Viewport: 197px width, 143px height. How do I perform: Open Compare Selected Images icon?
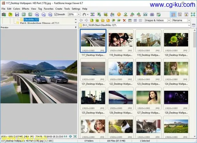(145, 14)
